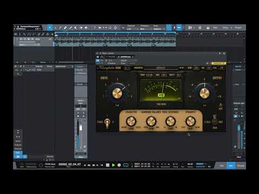Toggle the plugin Auto gain button
The width and height of the screenshot is (259, 194).
[221, 105]
